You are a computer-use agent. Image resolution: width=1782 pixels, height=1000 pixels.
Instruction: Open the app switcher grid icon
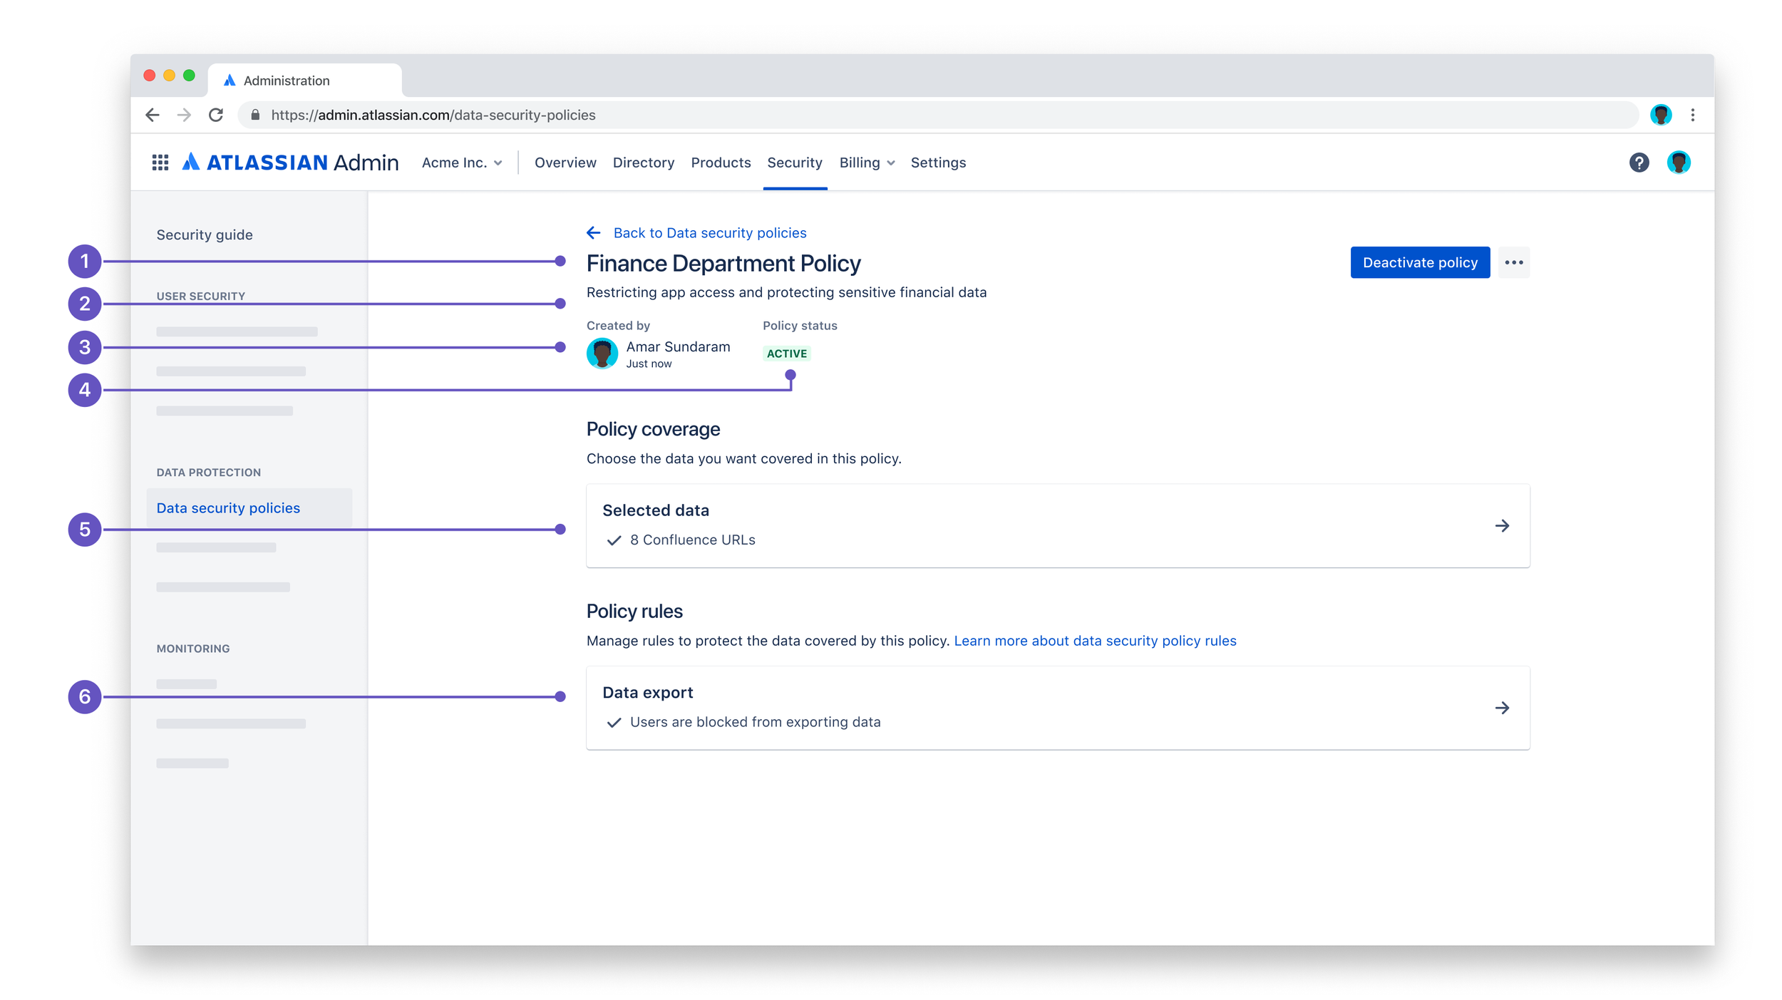160,163
